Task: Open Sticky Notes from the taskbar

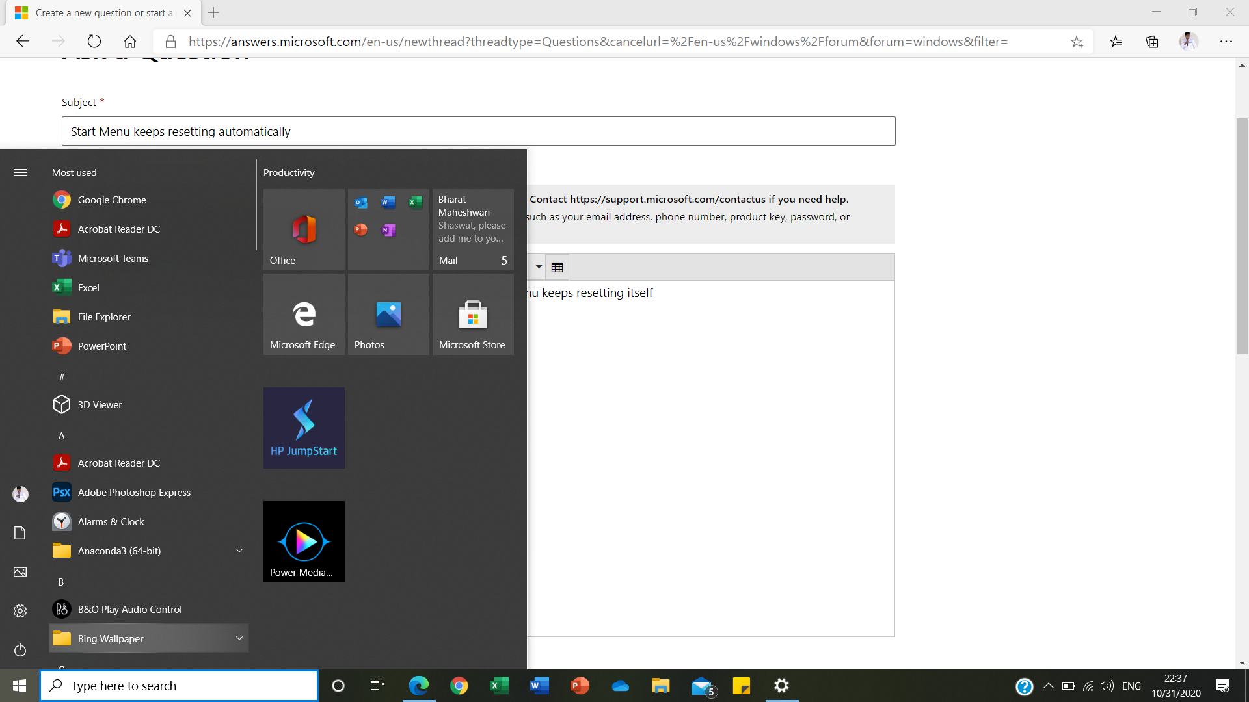Action: [x=741, y=686]
